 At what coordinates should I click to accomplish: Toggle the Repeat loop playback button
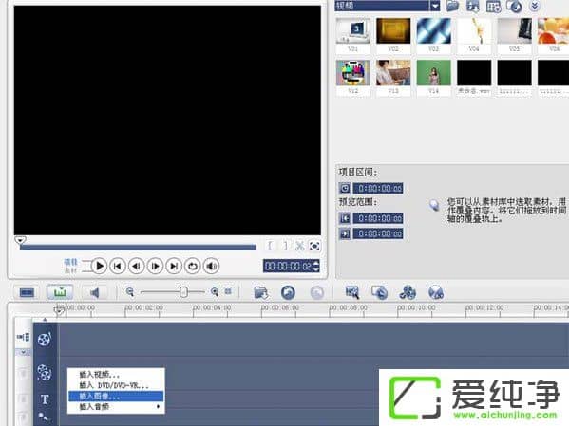[x=193, y=266]
